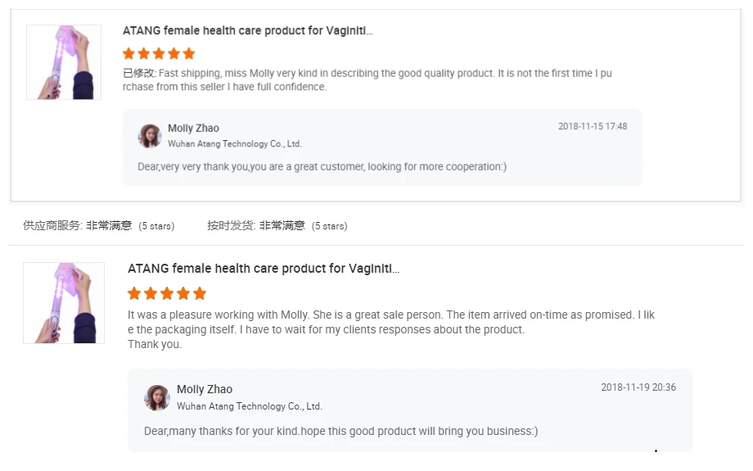Open the product thumbnail beside the 'Fast shipping' review
753x471 pixels.
coord(64,62)
